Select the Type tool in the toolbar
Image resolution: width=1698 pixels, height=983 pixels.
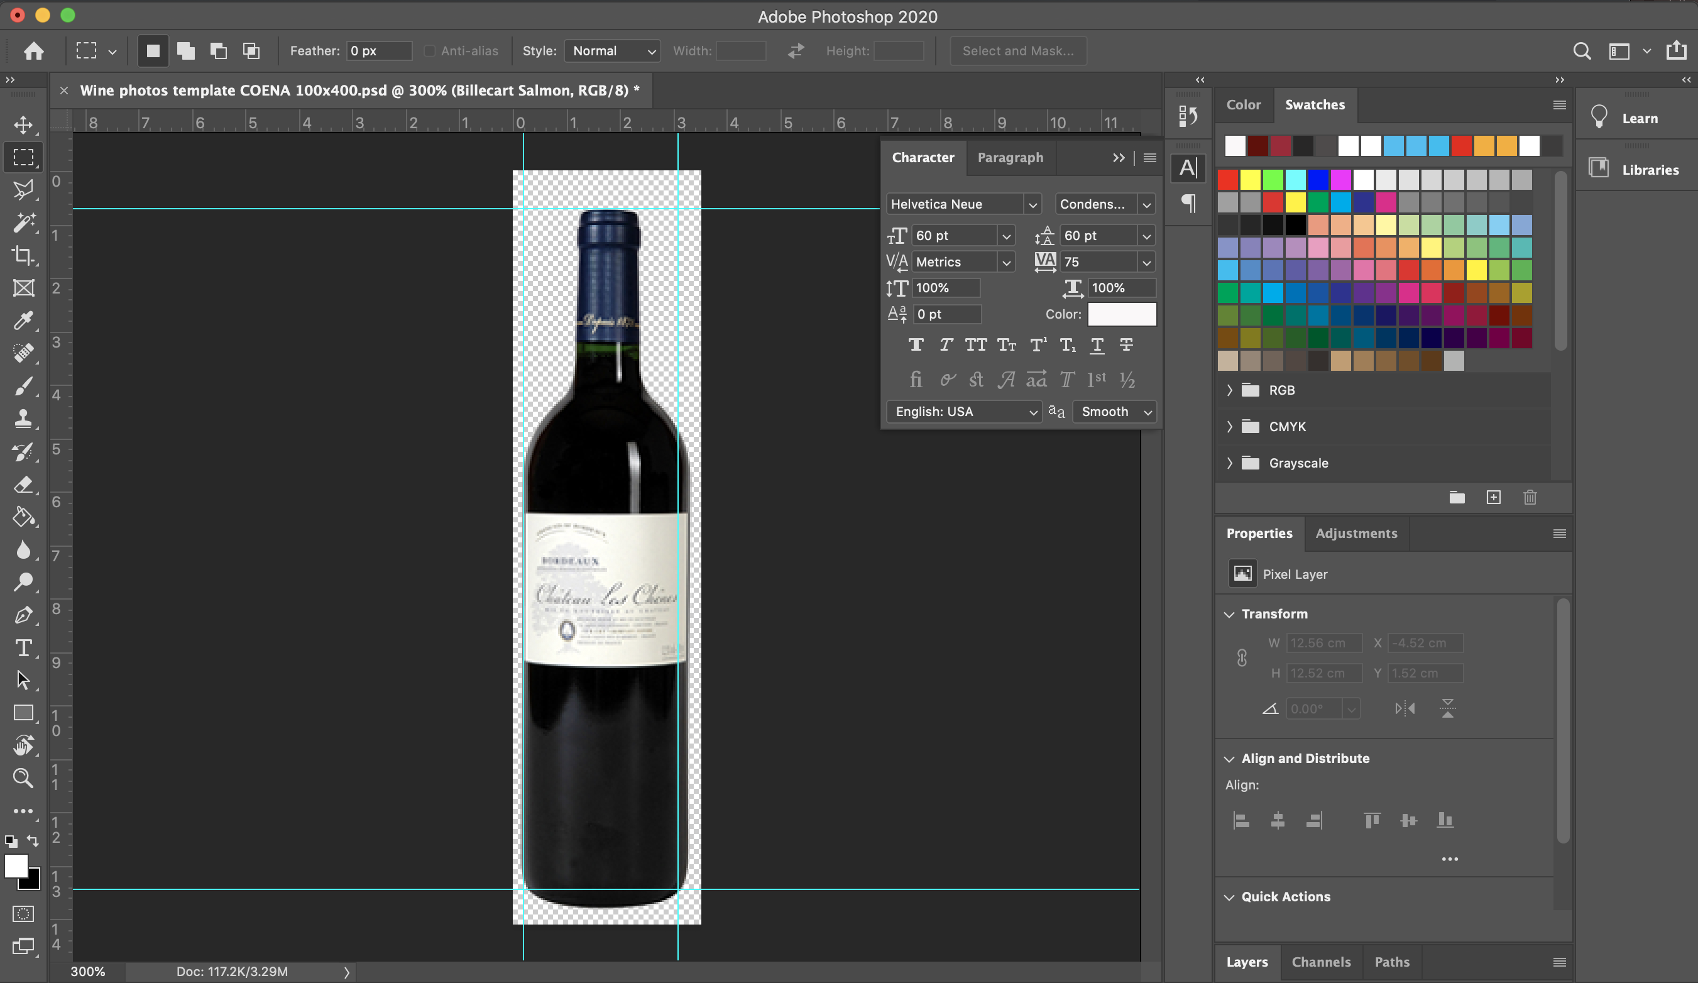point(24,648)
